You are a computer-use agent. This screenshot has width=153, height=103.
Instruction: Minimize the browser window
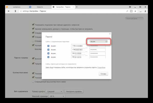click(x=135, y=7)
